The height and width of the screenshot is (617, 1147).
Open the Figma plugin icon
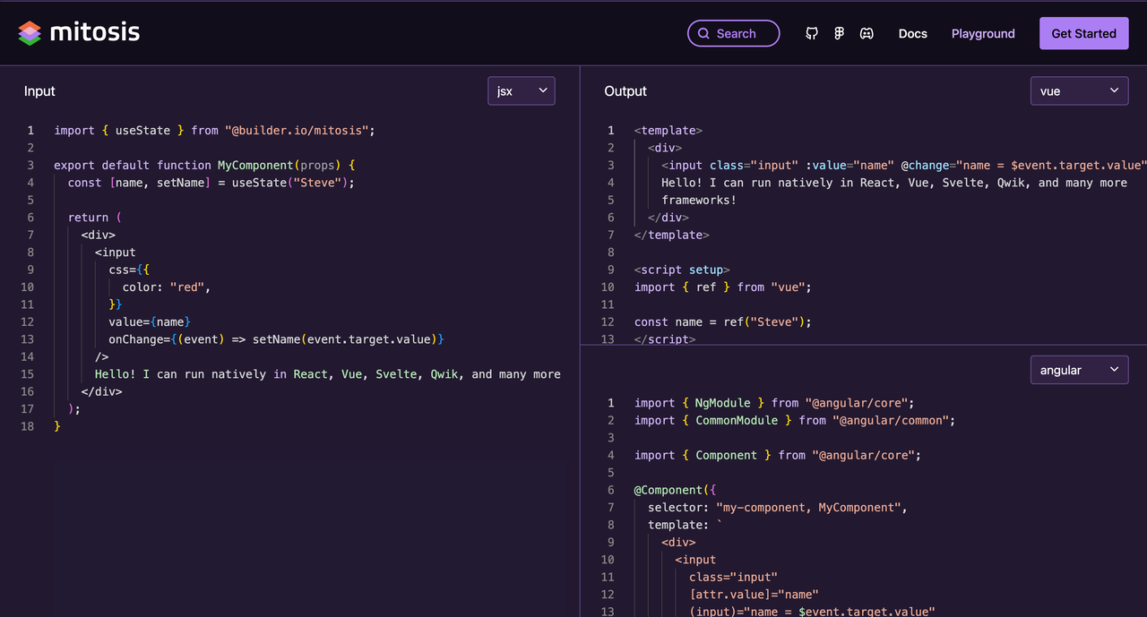click(840, 34)
